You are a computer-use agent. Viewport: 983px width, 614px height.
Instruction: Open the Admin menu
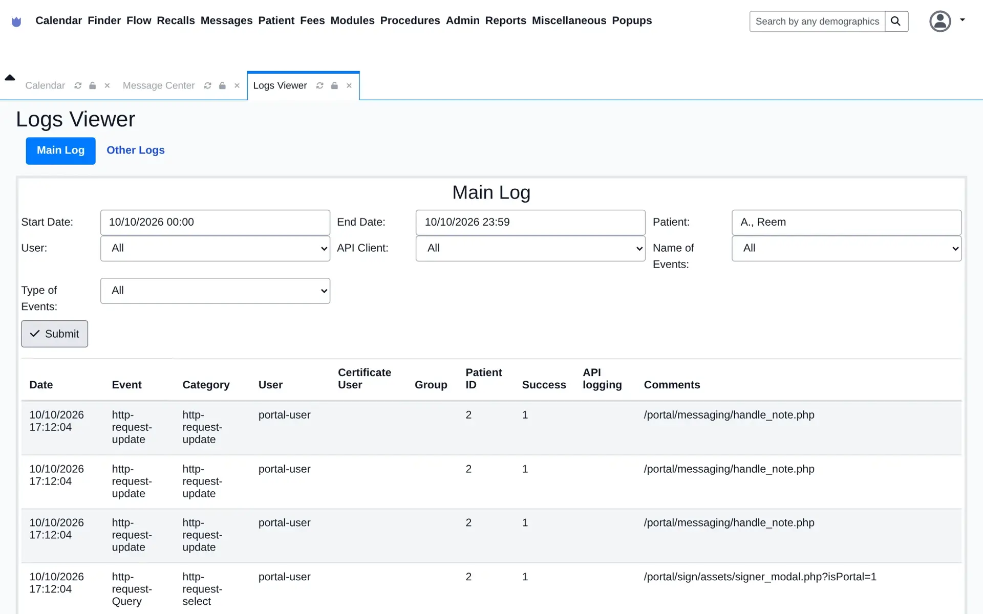pos(462,20)
